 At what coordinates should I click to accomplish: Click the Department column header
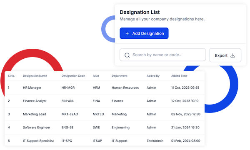120,76
